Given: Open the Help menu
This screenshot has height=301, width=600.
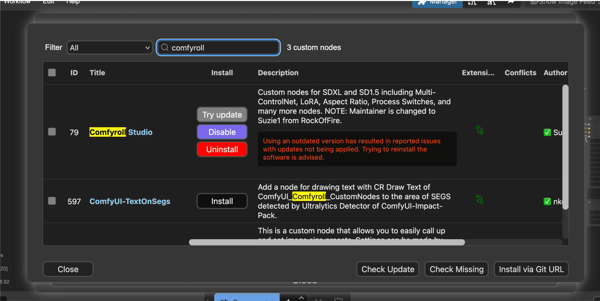Looking at the screenshot, I should [73, 2].
